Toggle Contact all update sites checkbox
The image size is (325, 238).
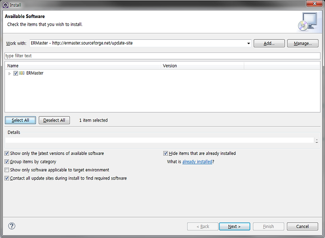(x=7, y=178)
